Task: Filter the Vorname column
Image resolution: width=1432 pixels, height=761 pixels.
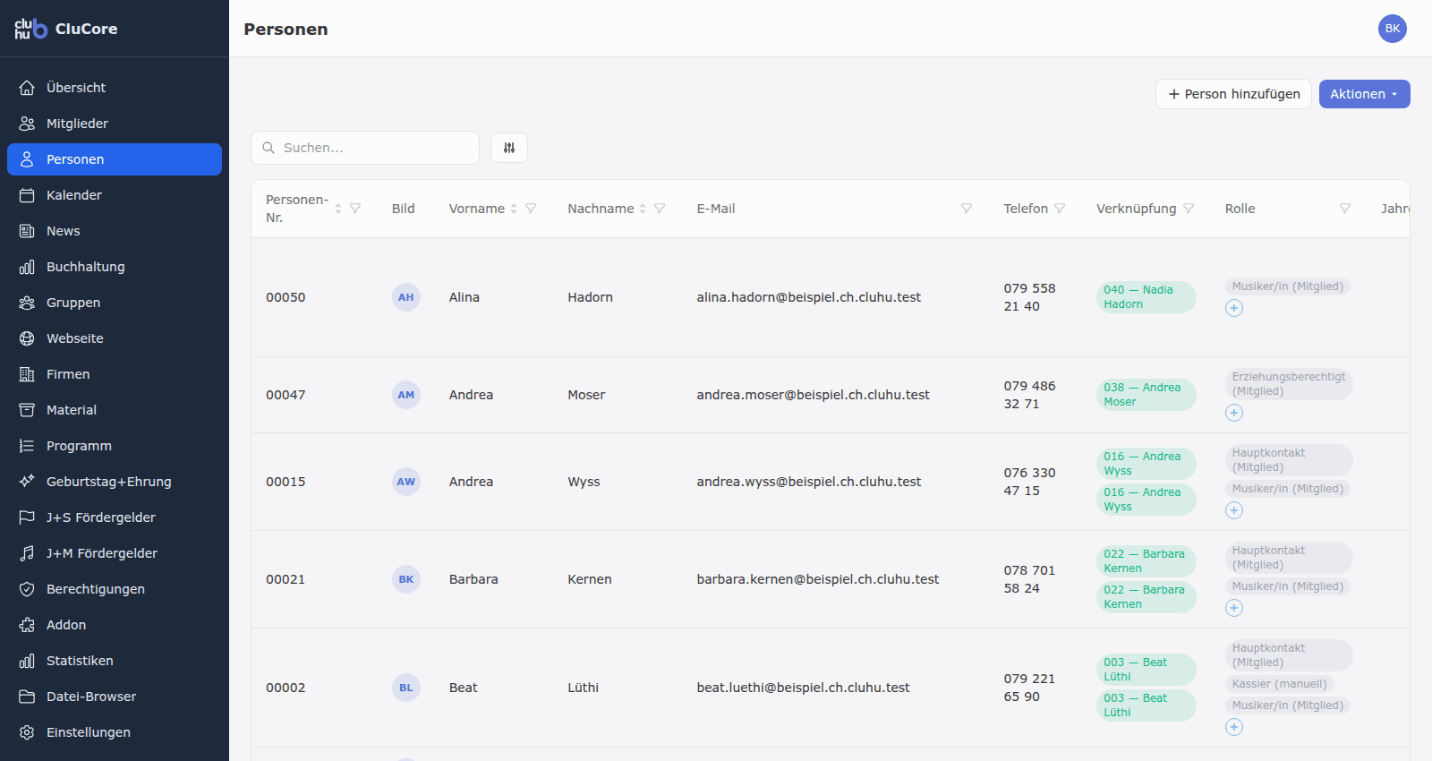Action: 531,209
